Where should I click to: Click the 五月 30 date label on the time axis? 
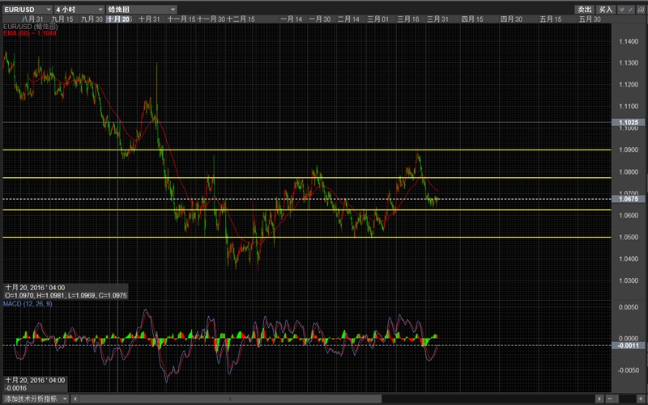tap(590, 19)
